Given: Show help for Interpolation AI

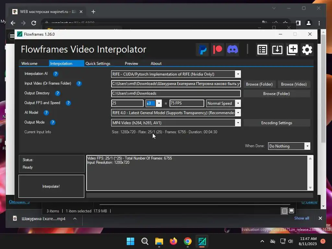Looking at the screenshot, I should pyautogui.click(x=55, y=74).
